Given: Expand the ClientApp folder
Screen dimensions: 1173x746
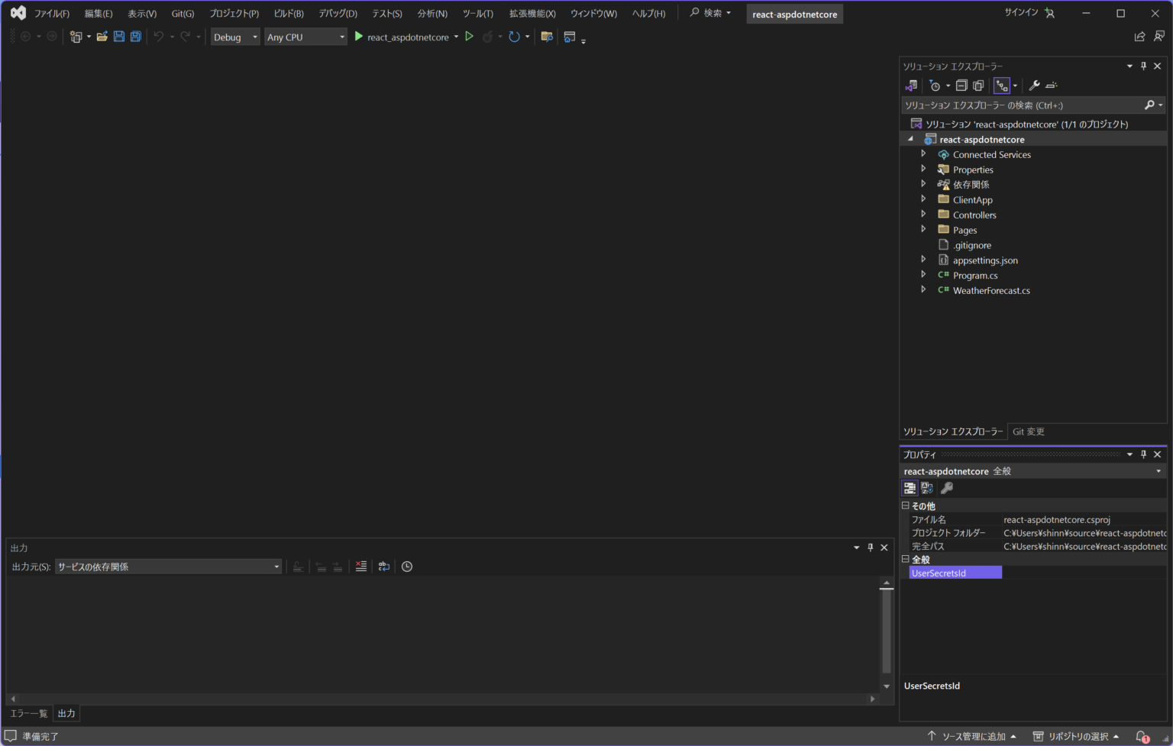Looking at the screenshot, I should (923, 199).
